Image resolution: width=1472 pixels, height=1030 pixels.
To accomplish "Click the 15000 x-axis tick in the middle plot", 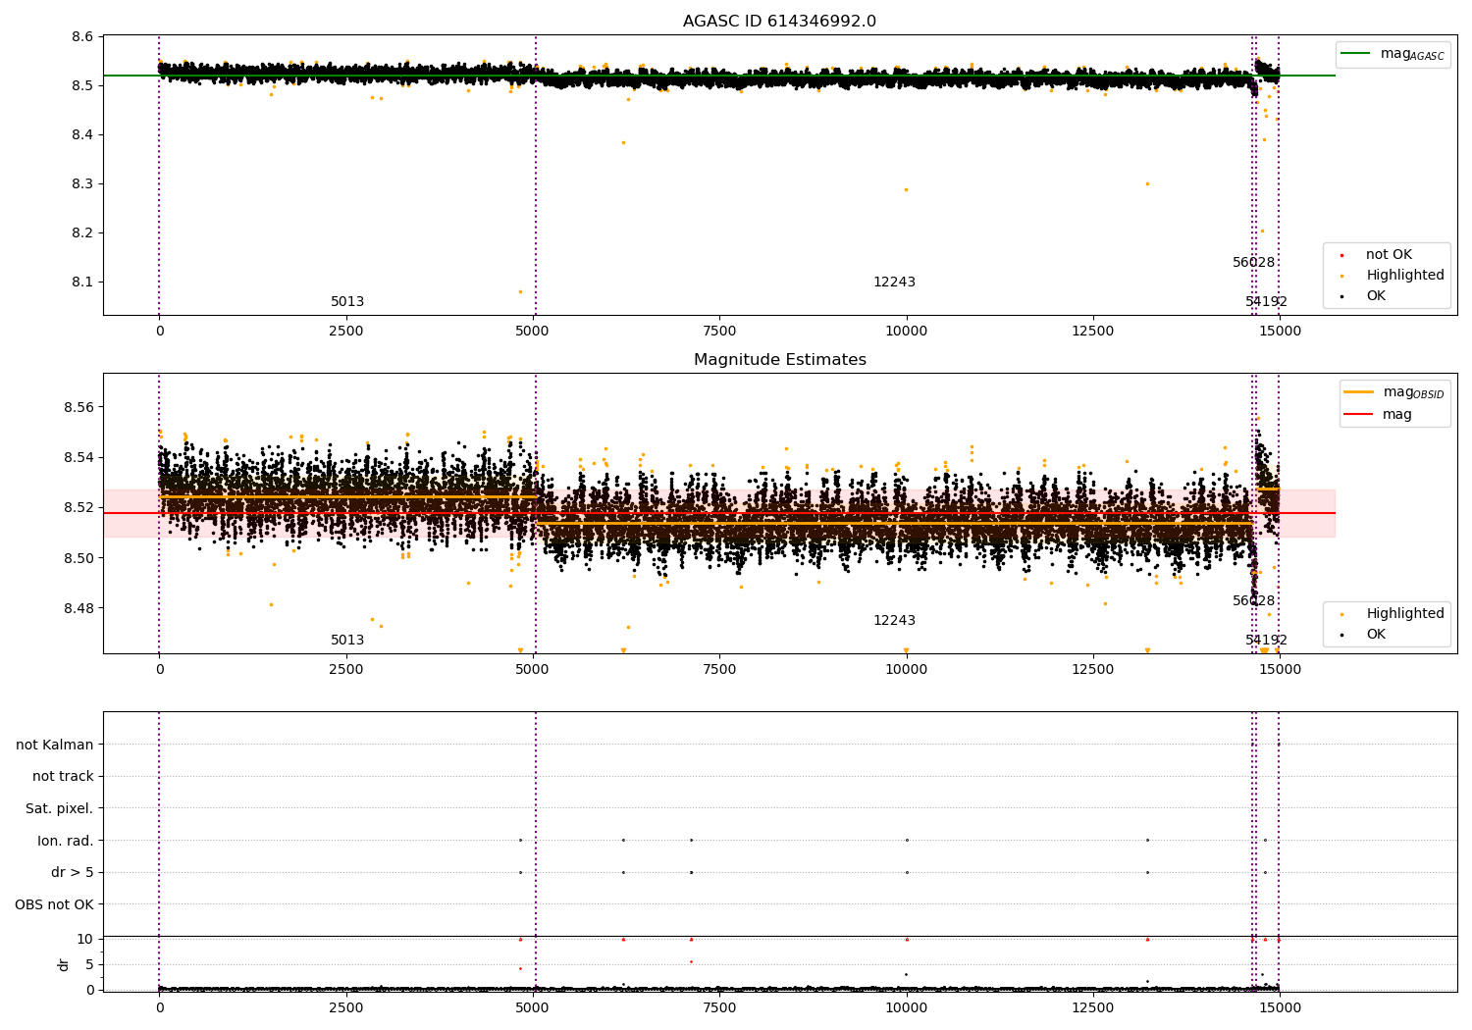I will click(1280, 670).
